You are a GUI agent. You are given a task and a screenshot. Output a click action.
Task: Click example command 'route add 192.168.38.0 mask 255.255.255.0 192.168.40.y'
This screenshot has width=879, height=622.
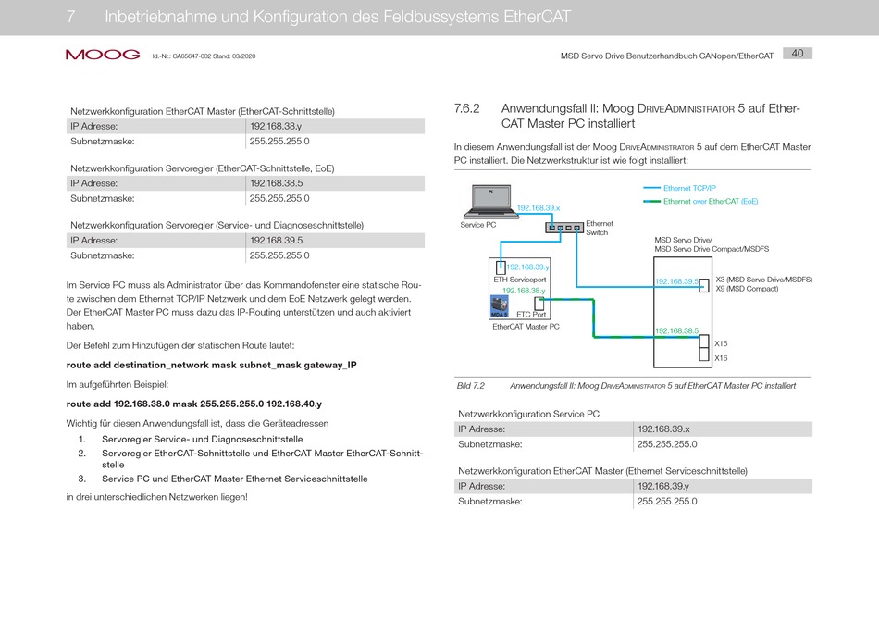click(194, 404)
